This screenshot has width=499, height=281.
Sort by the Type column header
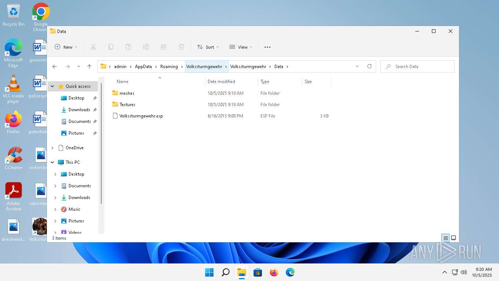click(265, 82)
